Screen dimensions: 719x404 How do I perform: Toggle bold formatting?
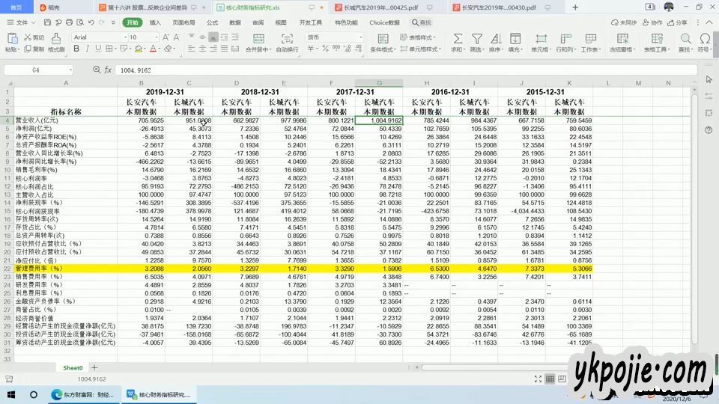(76, 50)
